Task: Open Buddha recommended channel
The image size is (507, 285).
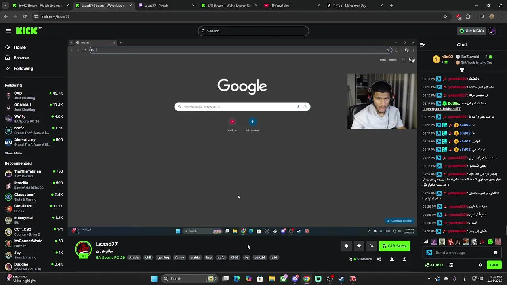Action: click(x=34, y=266)
